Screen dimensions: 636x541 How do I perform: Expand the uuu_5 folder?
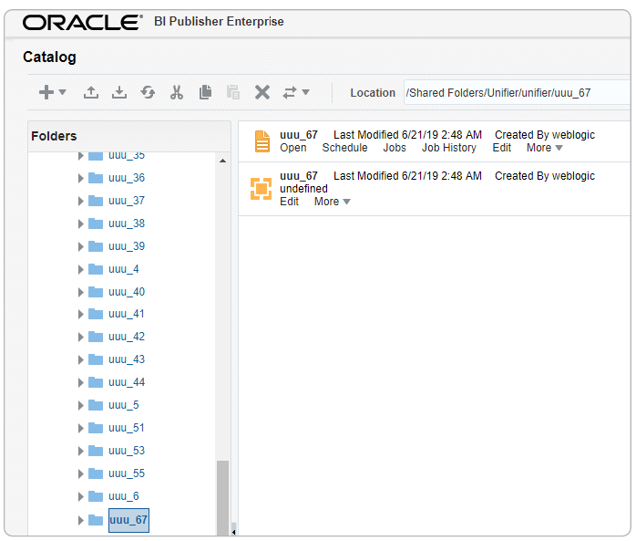(x=81, y=405)
